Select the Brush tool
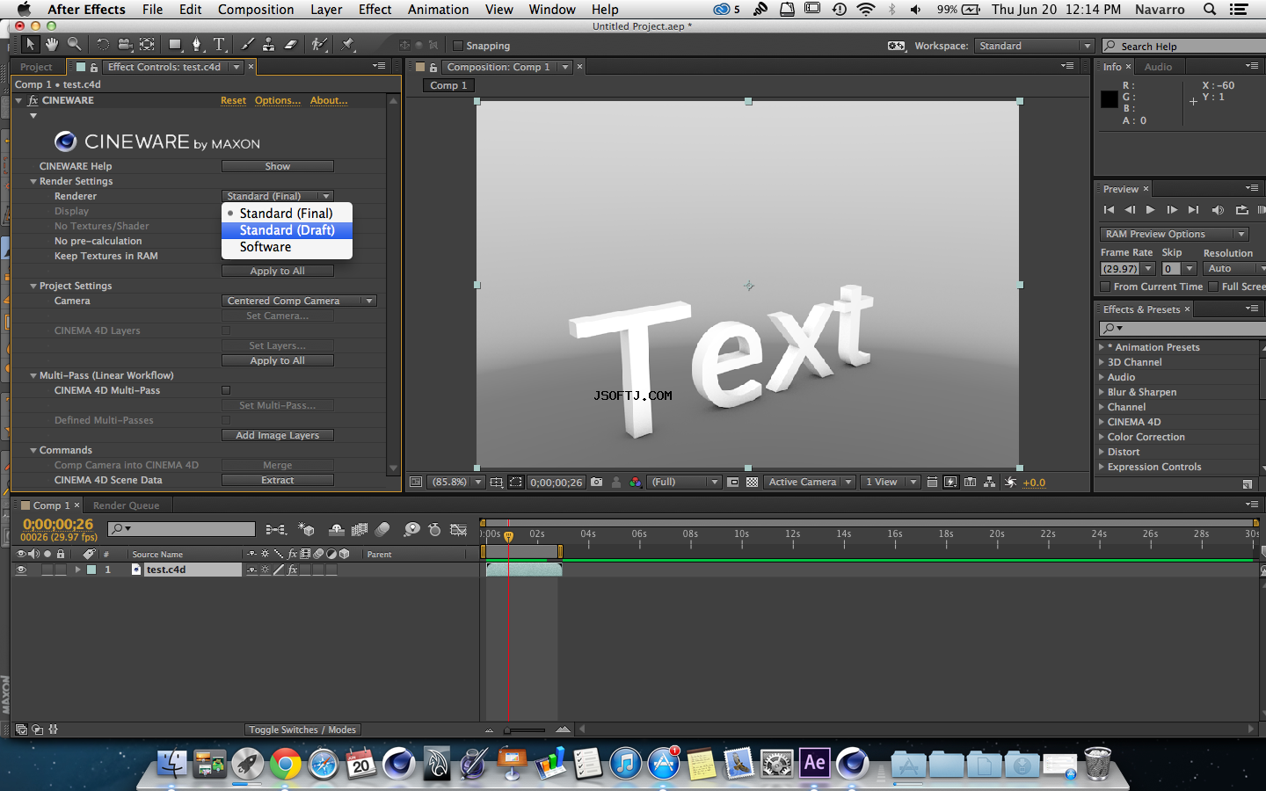This screenshot has height=791, width=1266. tap(248, 44)
